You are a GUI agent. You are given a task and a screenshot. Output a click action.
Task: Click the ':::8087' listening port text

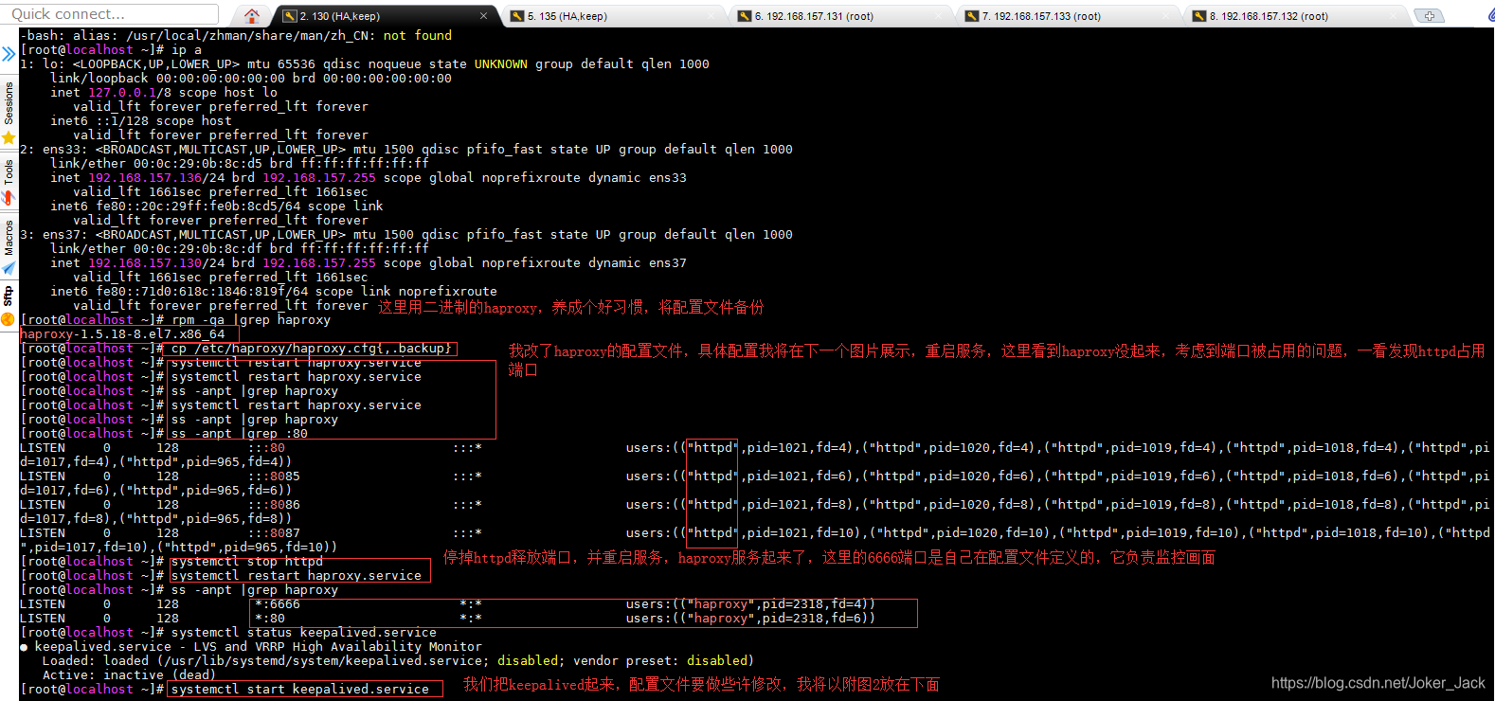[x=274, y=532]
